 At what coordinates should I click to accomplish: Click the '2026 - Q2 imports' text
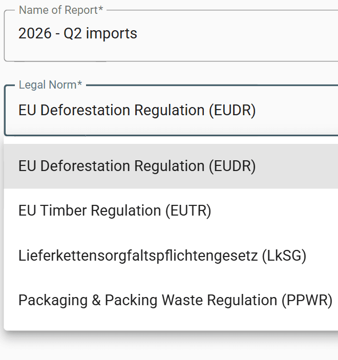(78, 34)
